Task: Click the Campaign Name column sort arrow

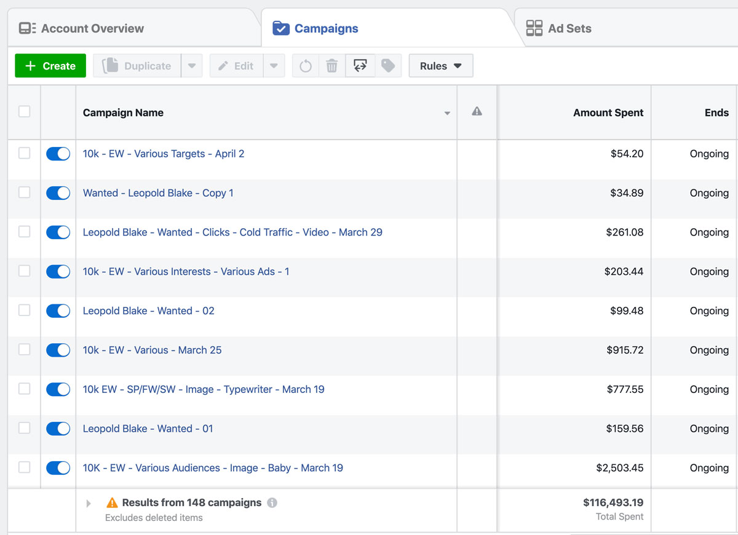Action: [447, 113]
